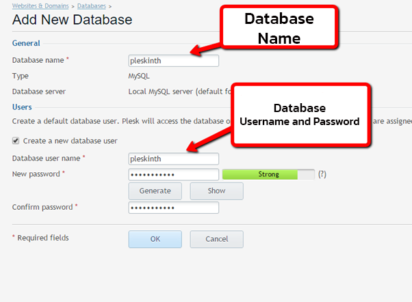Toggle the Create a new database user checkbox
The image size is (412, 302).
(x=16, y=141)
